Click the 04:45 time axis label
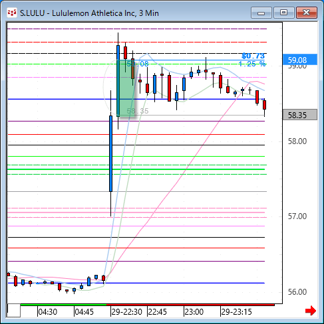The height and width of the screenshot is (324, 324). click(x=84, y=312)
